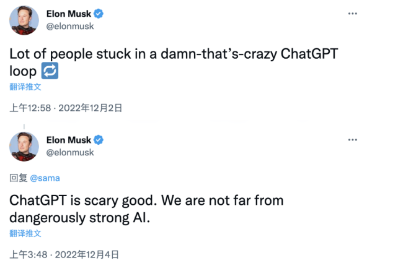Viewport: 403px width, 276px height.
Task: Open Elon Musk's avatar on the reply tweet
Action: [24, 147]
